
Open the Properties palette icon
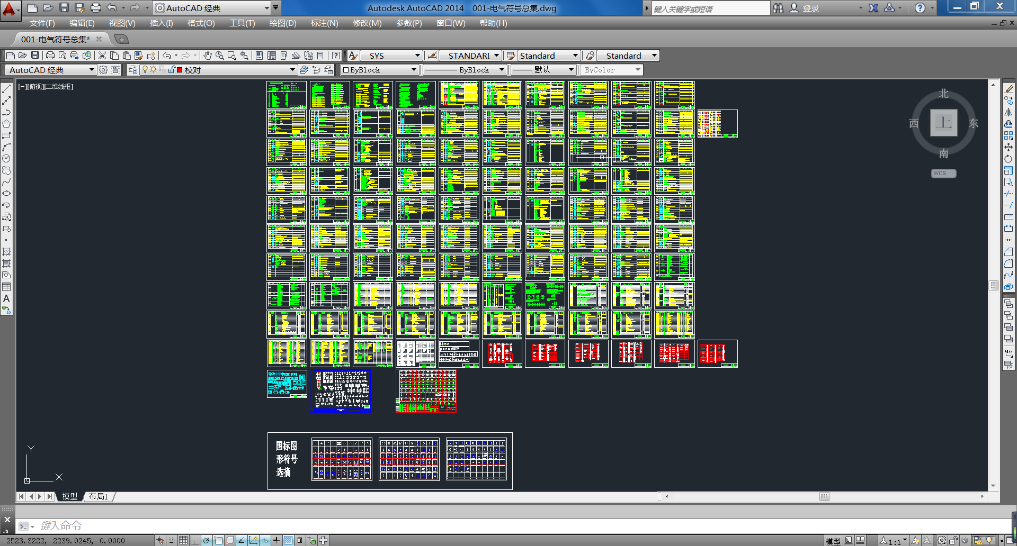click(259, 56)
